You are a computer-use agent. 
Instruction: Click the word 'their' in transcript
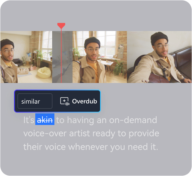(32, 147)
